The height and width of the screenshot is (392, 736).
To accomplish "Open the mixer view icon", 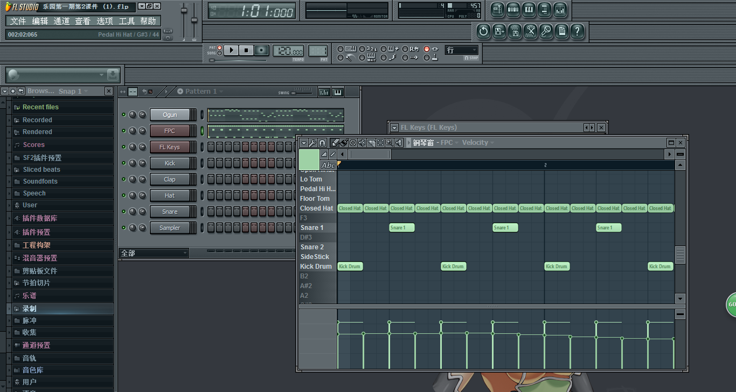I will click(x=560, y=9).
